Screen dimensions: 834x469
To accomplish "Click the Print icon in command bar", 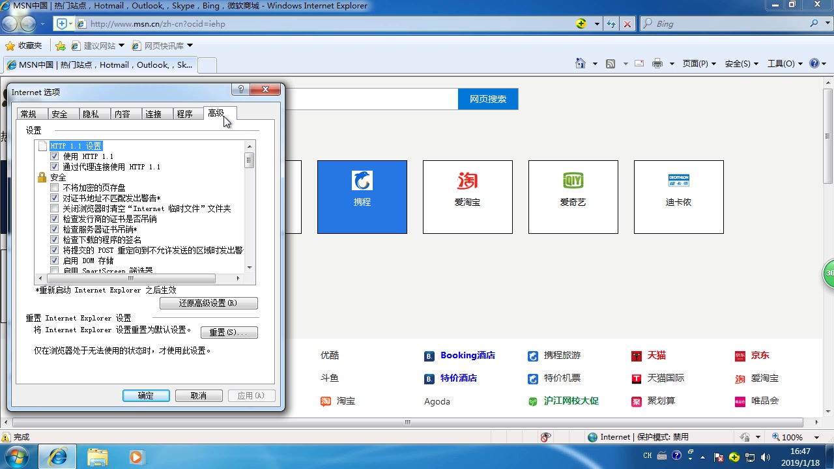I will (x=657, y=64).
